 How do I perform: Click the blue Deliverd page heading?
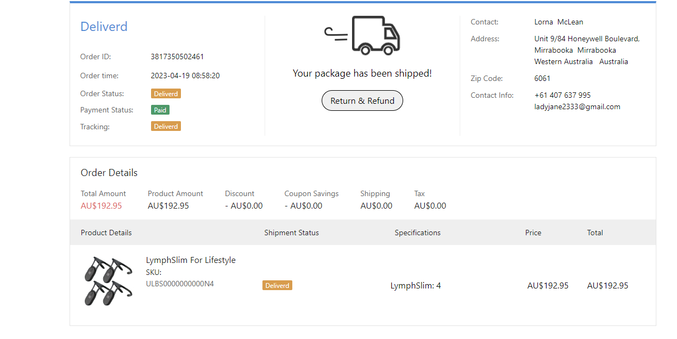(104, 27)
